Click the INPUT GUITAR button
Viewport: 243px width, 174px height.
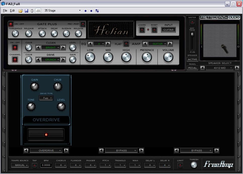(168, 30)
